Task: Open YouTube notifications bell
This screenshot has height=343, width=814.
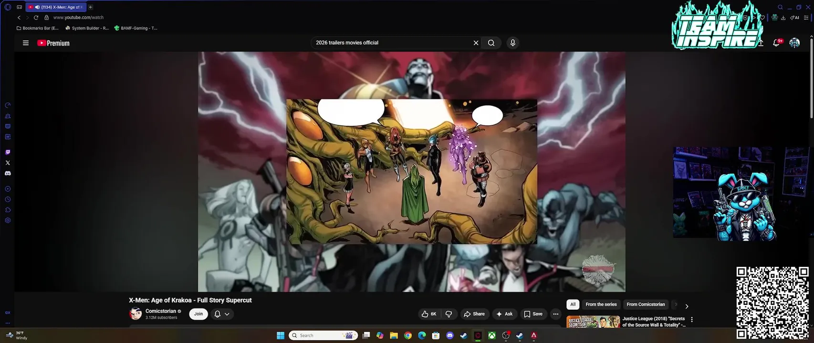Action: click(x=776, y=43)
